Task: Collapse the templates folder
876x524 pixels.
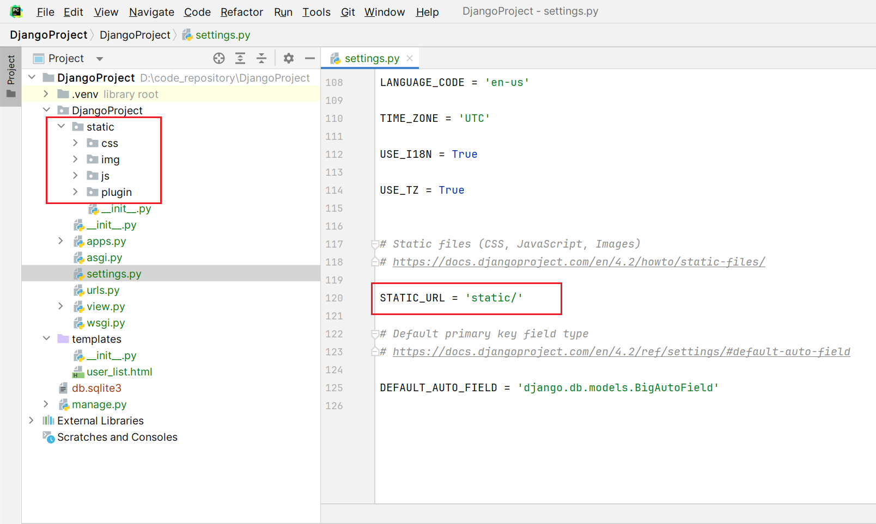Action: coord(46,339)
